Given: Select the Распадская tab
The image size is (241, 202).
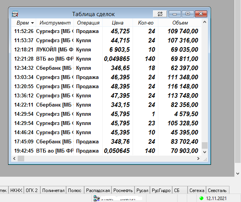Looking at the screenshot, I should [98, 191].
